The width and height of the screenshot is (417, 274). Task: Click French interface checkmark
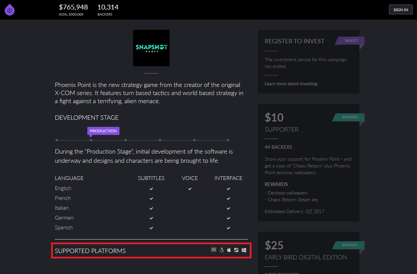coord(228,199)
